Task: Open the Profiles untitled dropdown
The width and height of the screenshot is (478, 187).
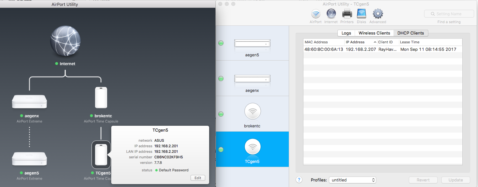Action: [x=352, y=180]
